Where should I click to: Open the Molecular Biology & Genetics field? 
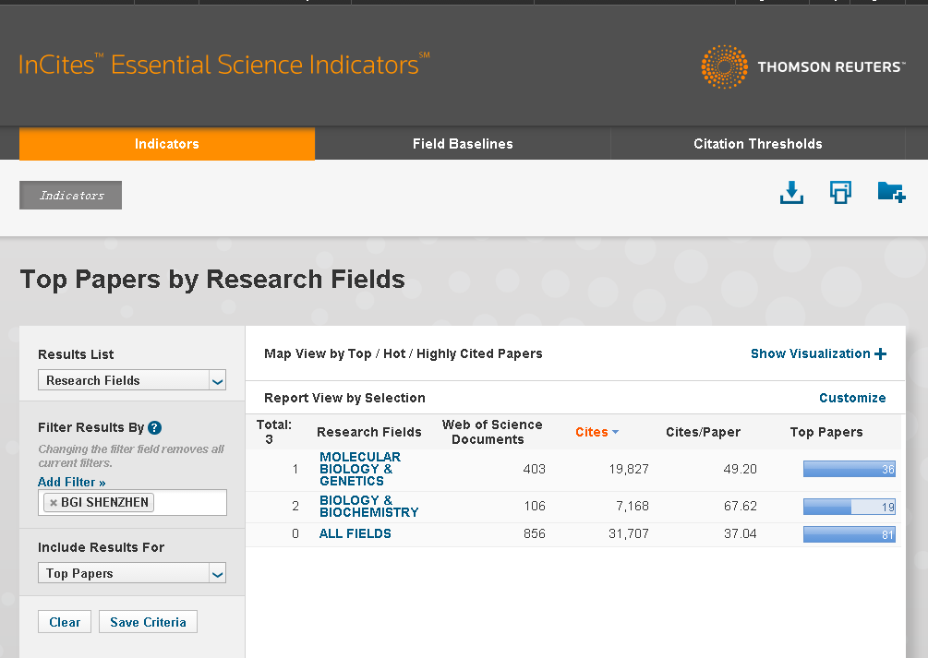pos(360,469)
